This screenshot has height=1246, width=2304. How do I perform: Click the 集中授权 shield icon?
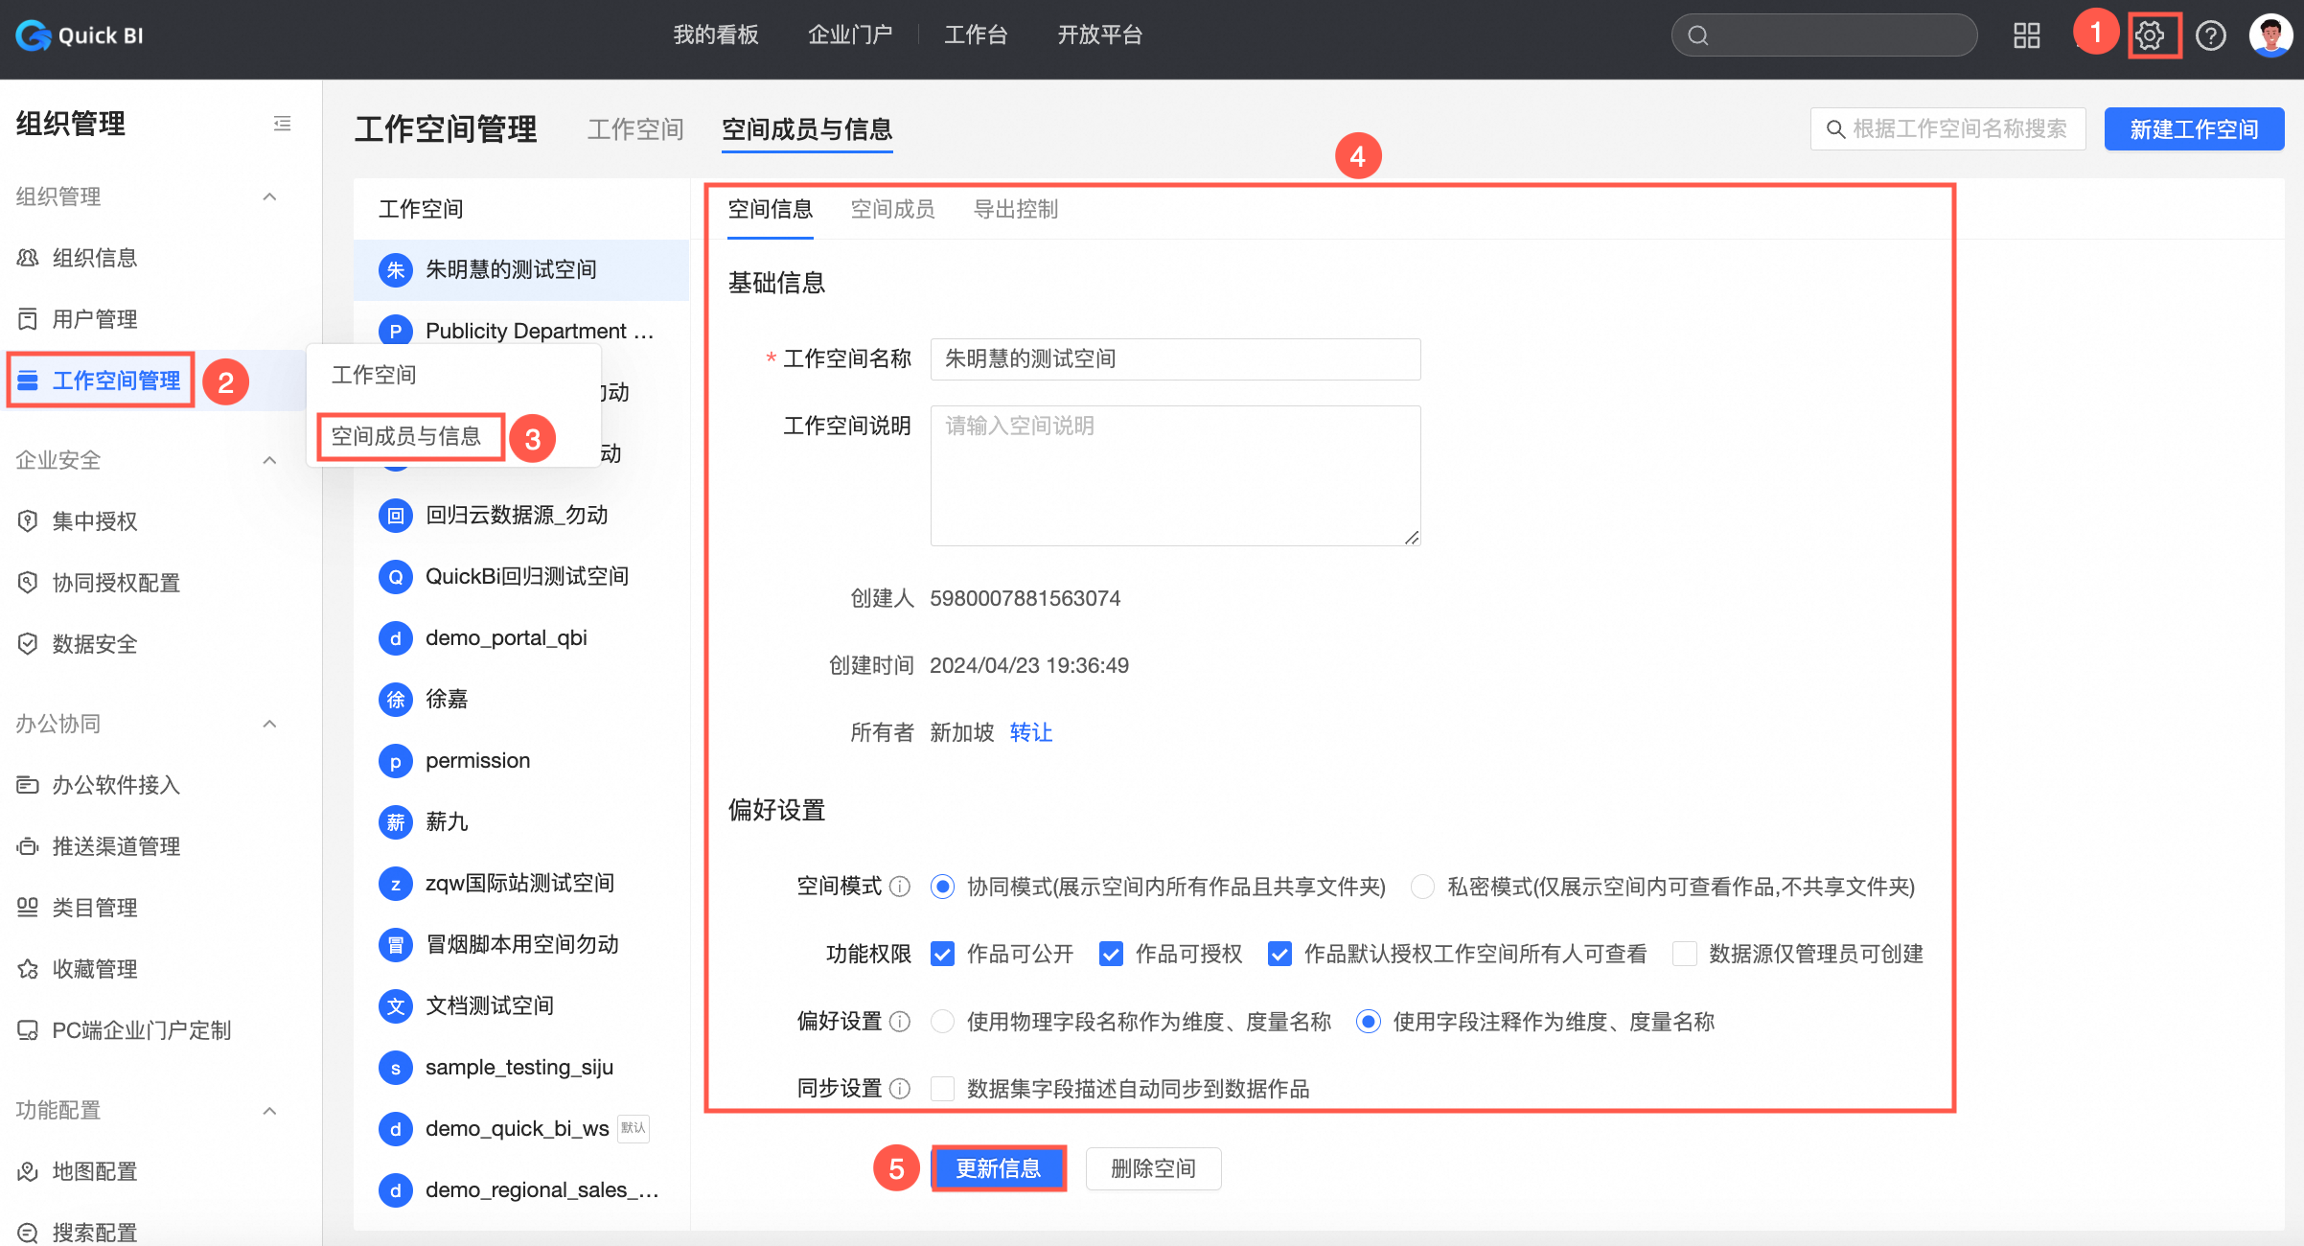[x=28, y=521]
